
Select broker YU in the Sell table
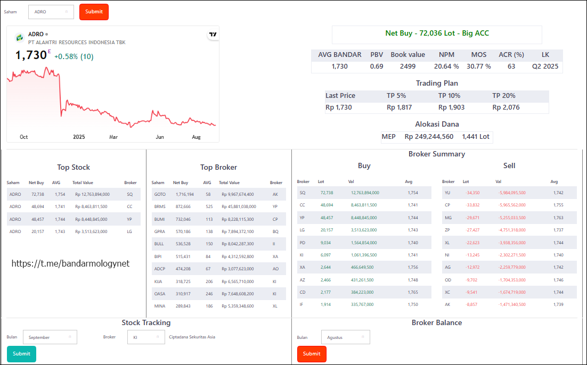(447, 193)
